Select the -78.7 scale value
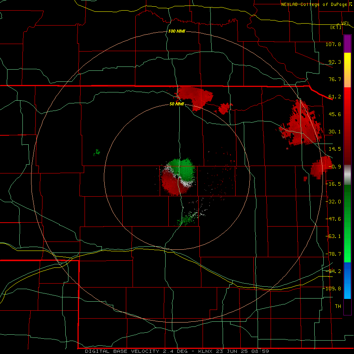This screenshot has width=354, height=354. coord(334,254)
